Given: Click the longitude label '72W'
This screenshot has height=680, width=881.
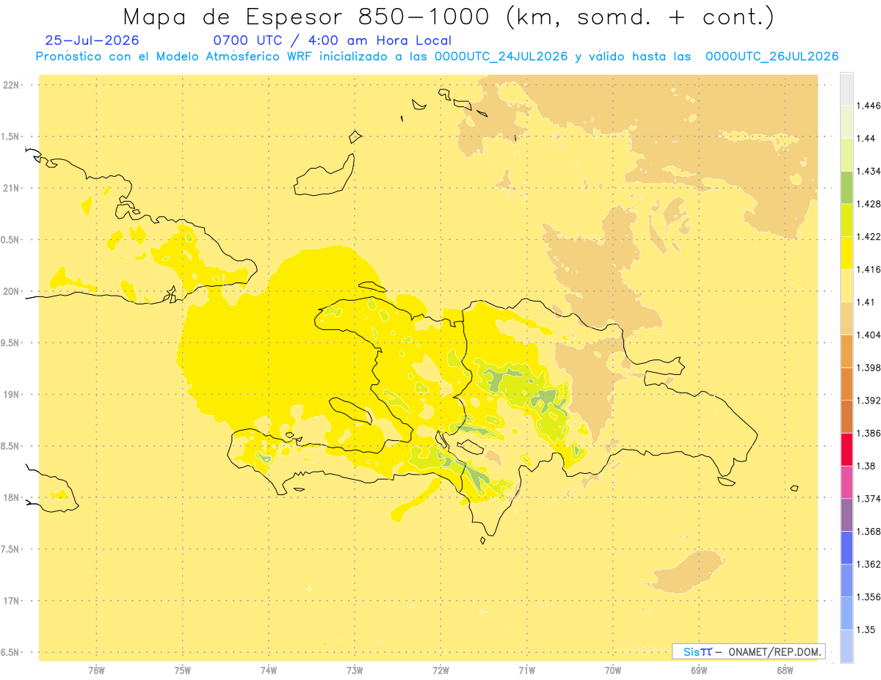Looking at the screenshot, I should click(x=441, y=670).
